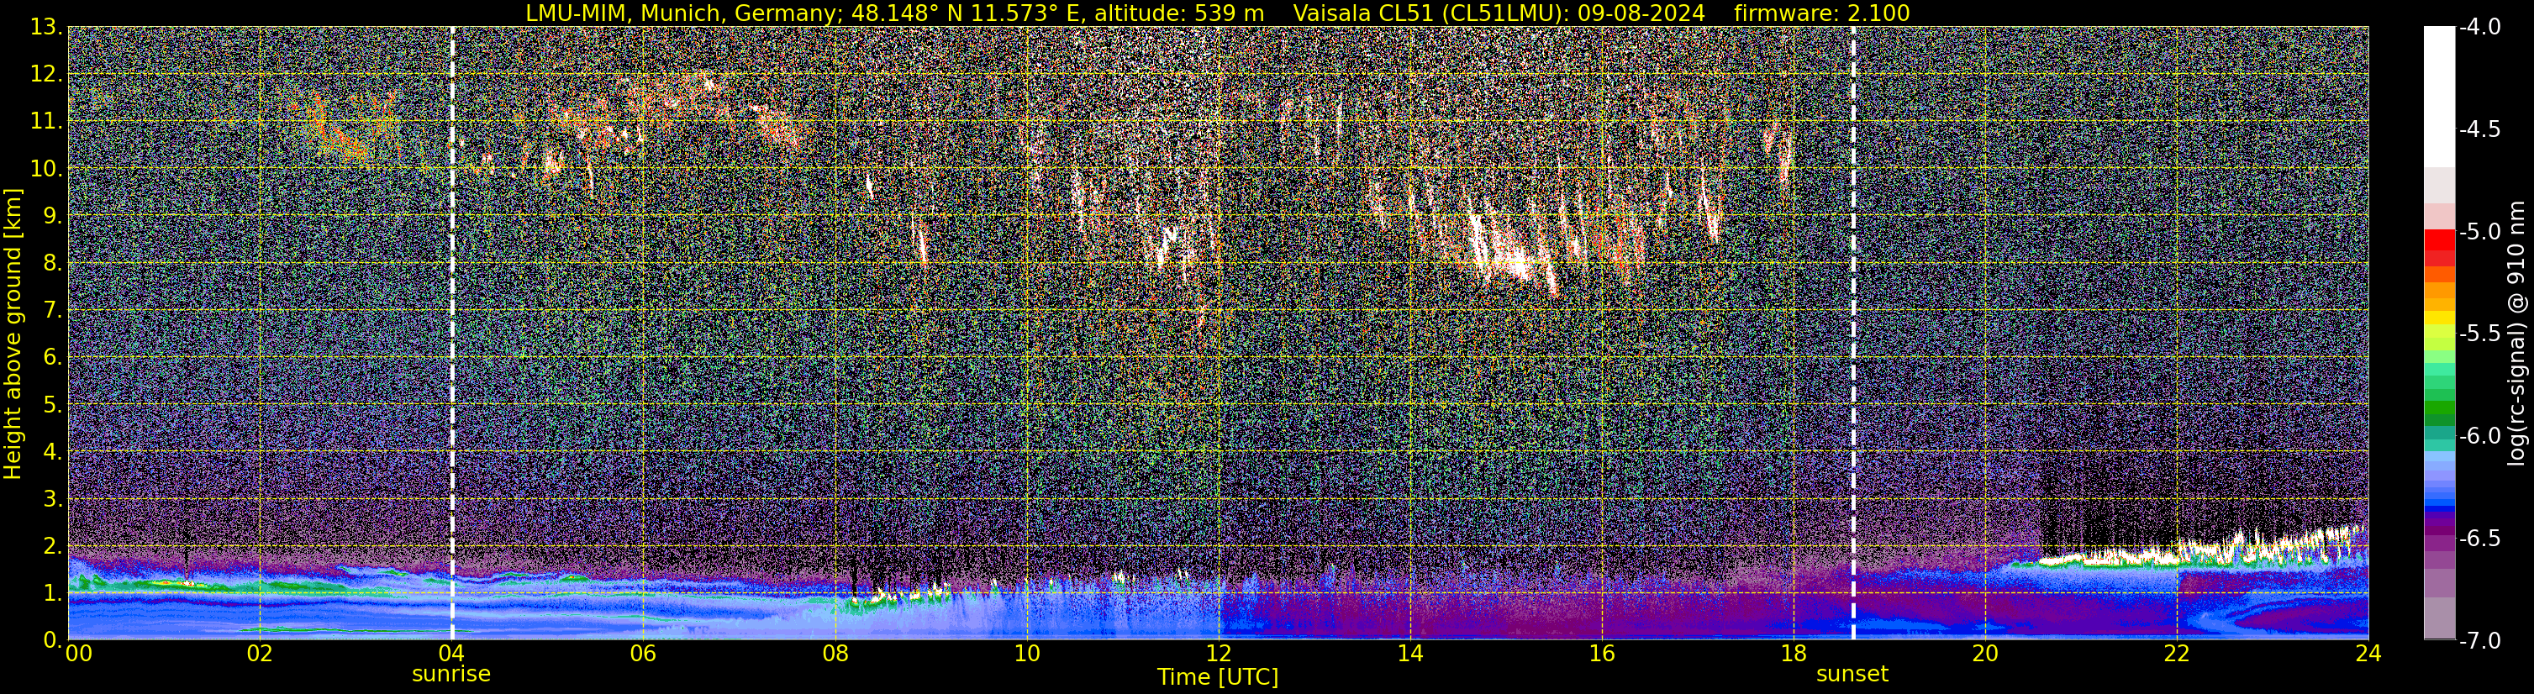Click the time axis tick label '16'
Viewport: 2534px width, 694px height.
click(x=1601, y=654)
